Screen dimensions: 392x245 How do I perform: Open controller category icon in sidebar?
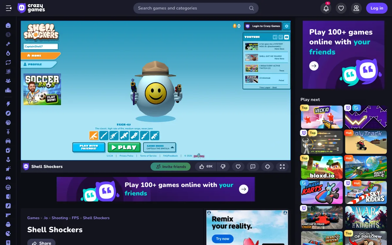8,178
